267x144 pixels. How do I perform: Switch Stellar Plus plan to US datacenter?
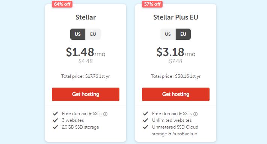pyautogui.click(x=168, y=34)
